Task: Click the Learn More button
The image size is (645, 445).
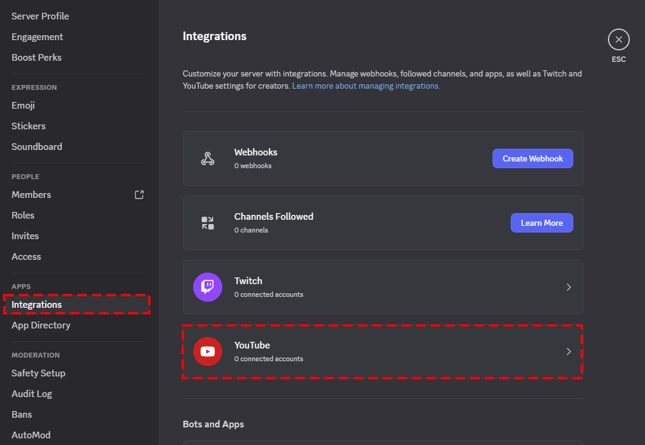Action: 542,223
